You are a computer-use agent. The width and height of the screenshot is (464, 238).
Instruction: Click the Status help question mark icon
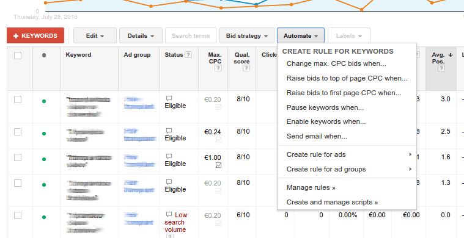click(x=188, y=55)
